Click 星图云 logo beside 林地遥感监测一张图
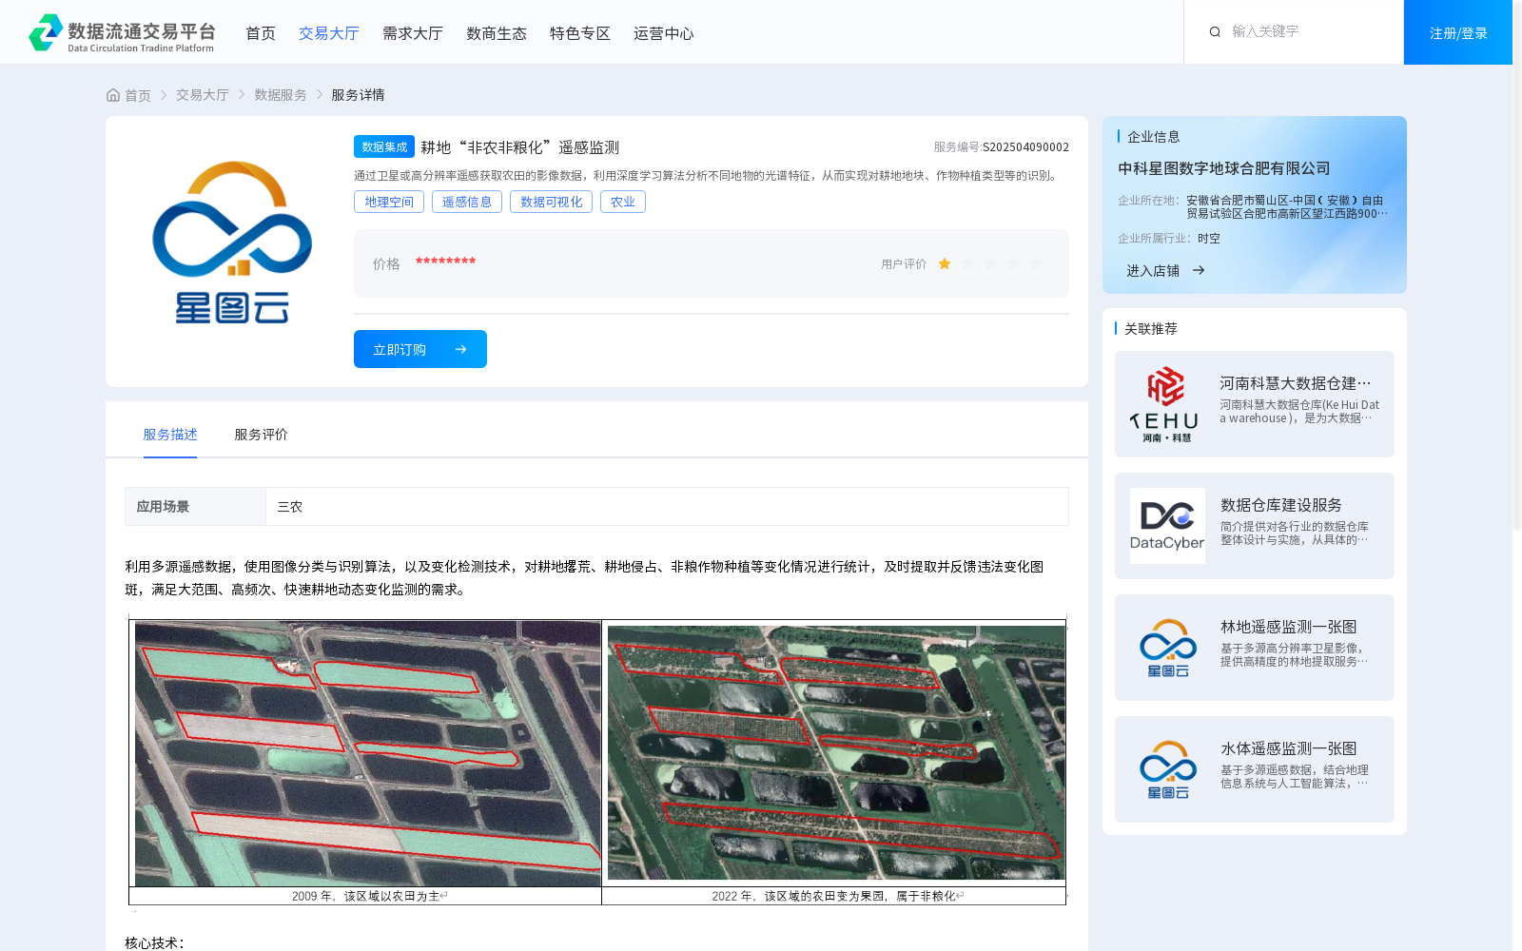1522x951 pixels. click(x=1167, y=648)
